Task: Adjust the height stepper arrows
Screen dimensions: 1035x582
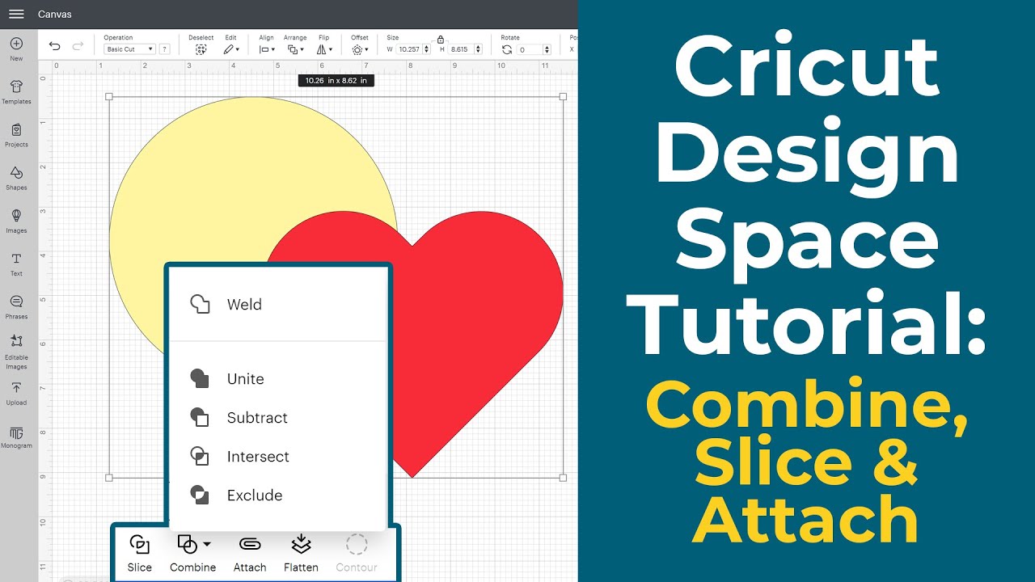Action: [x=478, y=49]
